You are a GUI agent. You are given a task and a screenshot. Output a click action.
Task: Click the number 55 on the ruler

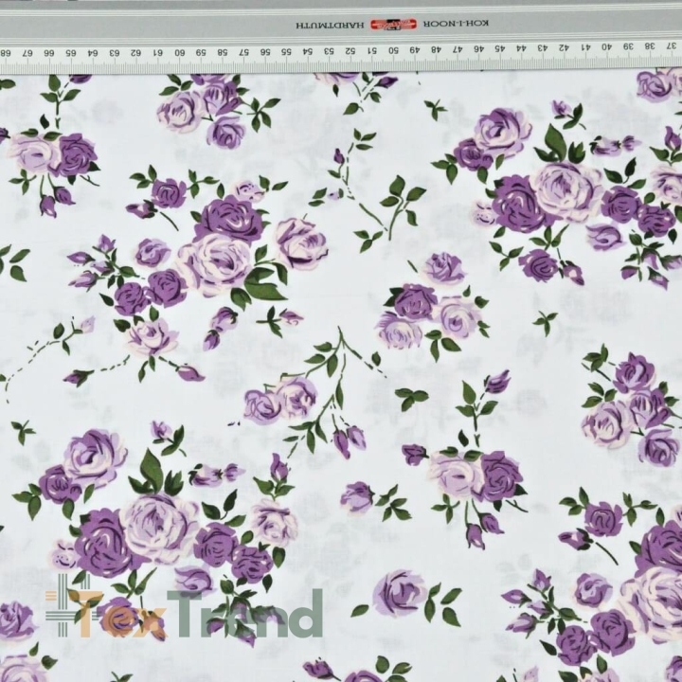286,51
